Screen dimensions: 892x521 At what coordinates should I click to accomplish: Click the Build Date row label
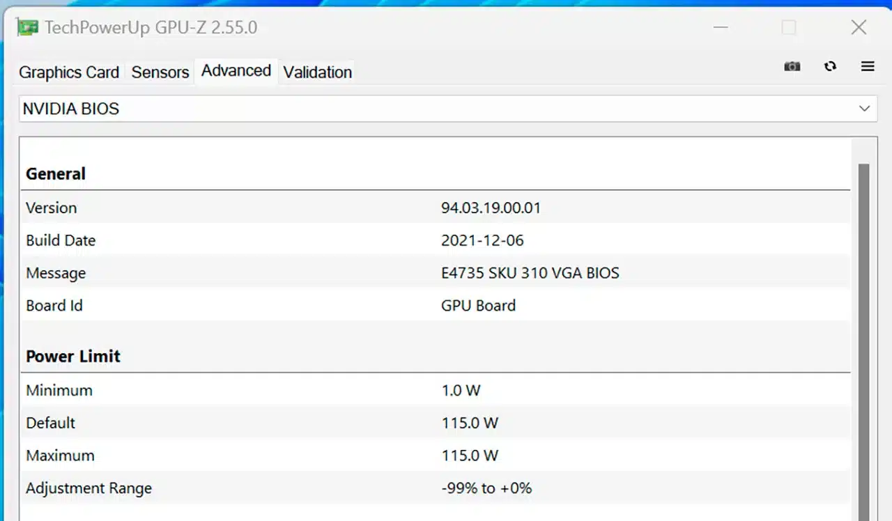click(61, 240)
